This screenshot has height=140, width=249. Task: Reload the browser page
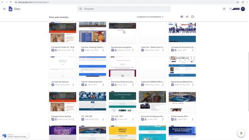tap(11, 2)
